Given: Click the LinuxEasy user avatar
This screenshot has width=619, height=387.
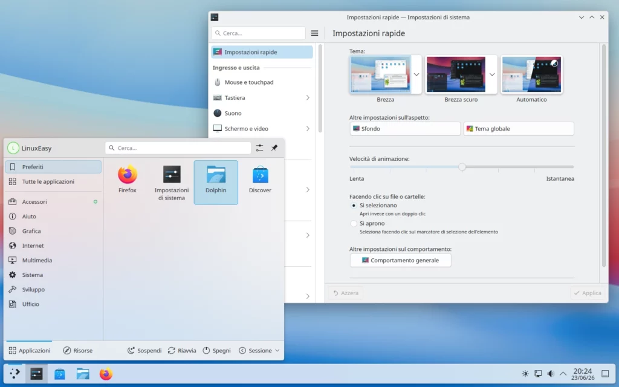Looking at the screenshot, I should pos(13,148).
